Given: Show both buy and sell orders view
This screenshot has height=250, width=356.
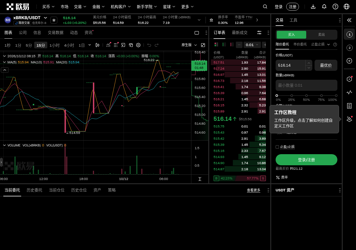Looking at the screenshot, I should (x=216, y=44).
